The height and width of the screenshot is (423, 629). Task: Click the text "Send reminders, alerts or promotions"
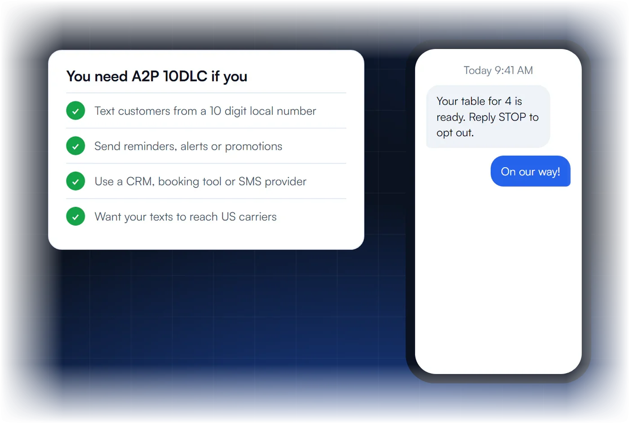coord(188,147)
